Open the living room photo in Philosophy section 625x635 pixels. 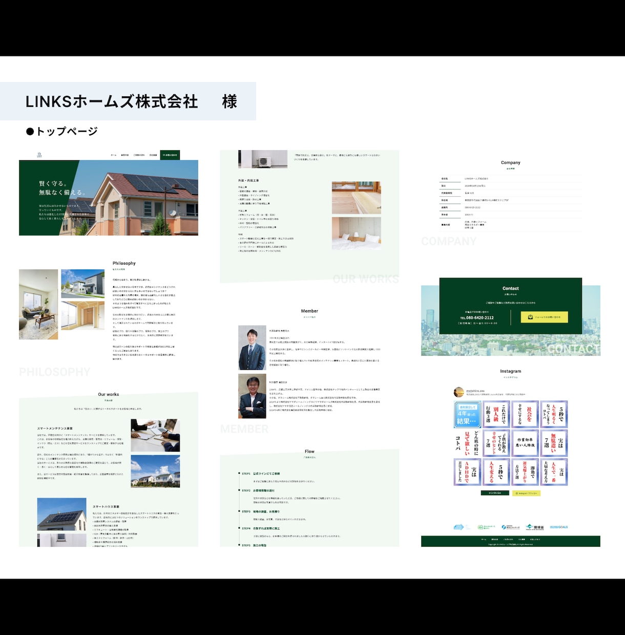pos(38,304)
